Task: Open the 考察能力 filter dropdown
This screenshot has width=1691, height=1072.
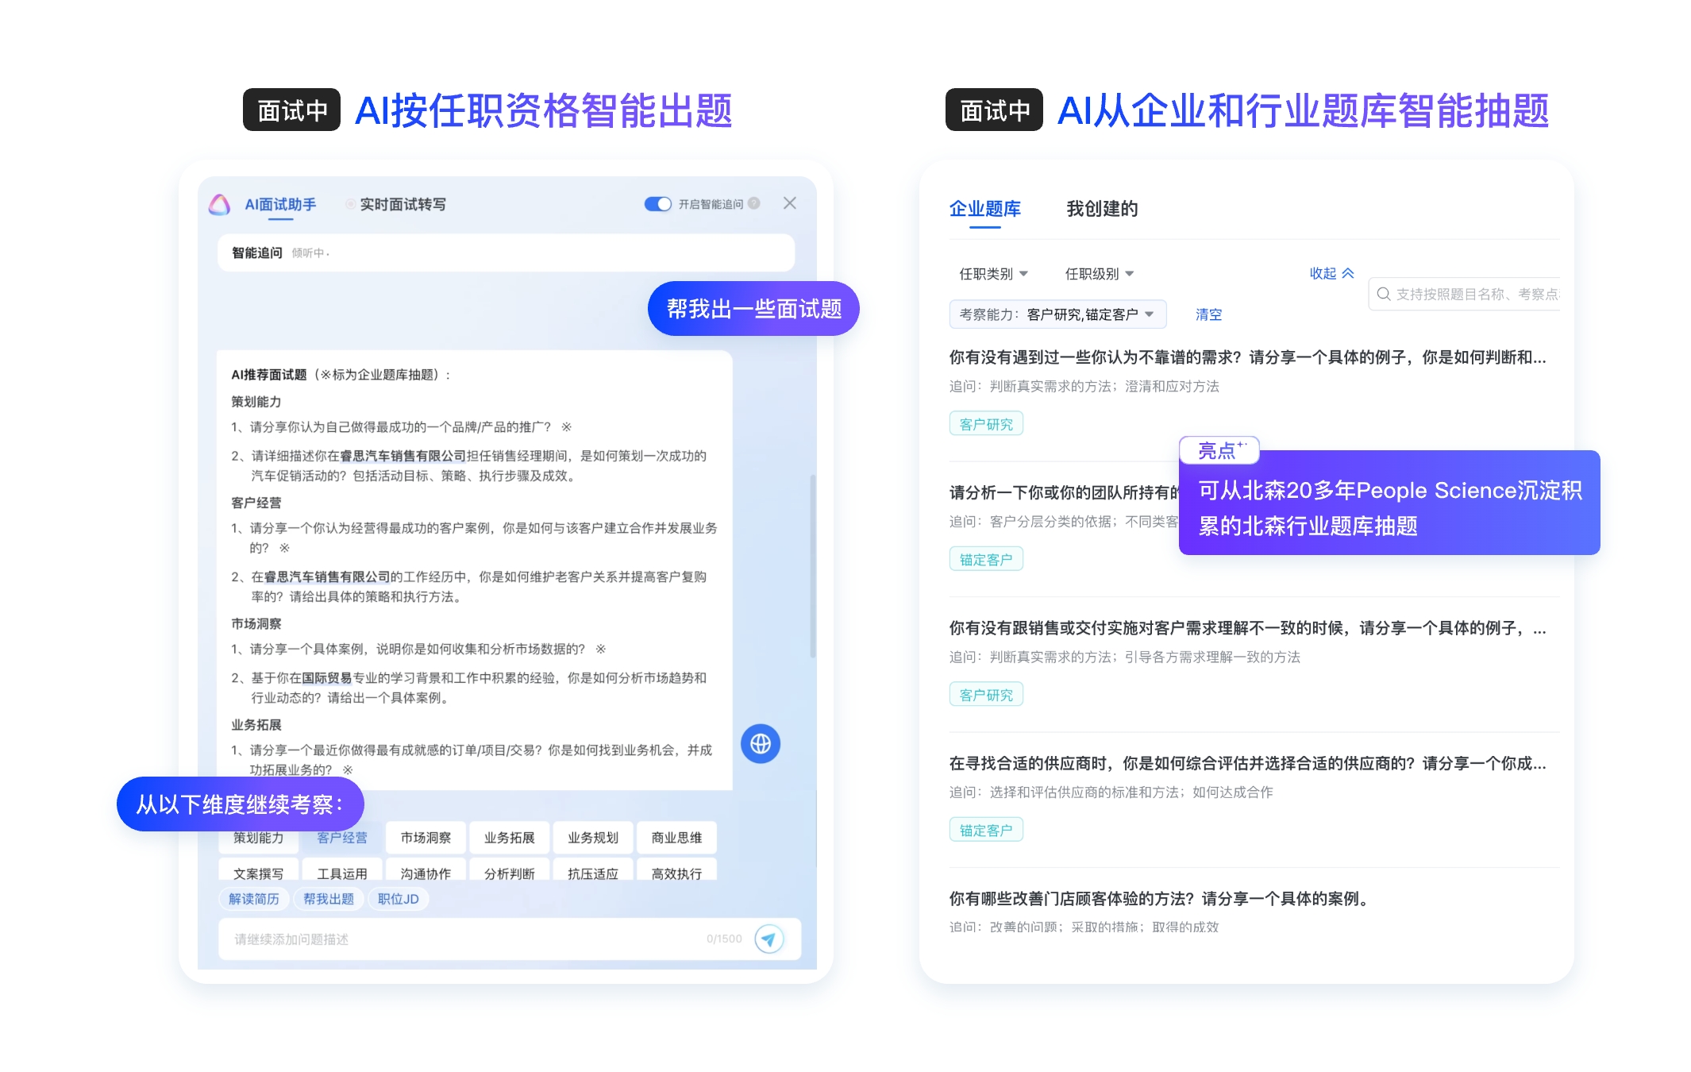Action: (1057, 314)
